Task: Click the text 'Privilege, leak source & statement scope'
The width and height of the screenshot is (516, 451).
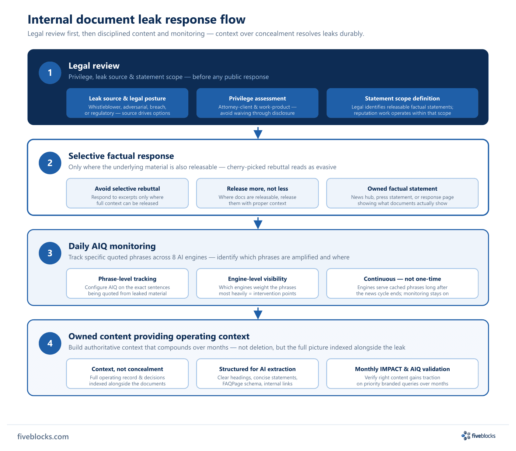Action: pos(125,77)
